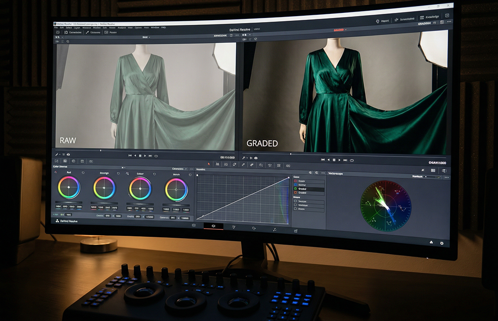Reset the first color wheel labeled Red

pos(83,173)
